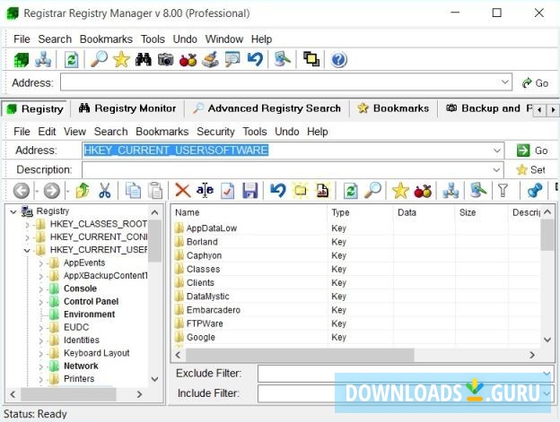This screenshot has height=422, width=560.
Task: Click the magnifier search icon in registry toolbar
Action: pos(372,190)
